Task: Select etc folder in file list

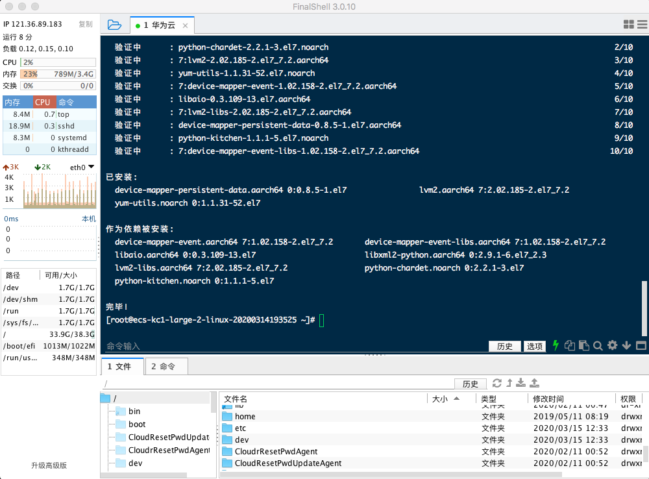Action: [x=432, y=428]
